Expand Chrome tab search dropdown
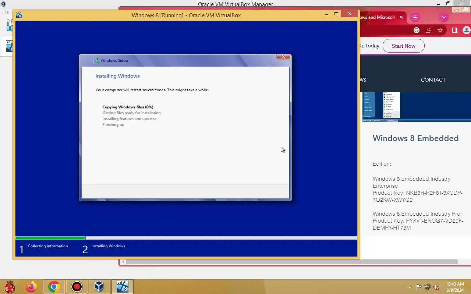The width and height of the screenshot is (471, 294). point(443,17)
